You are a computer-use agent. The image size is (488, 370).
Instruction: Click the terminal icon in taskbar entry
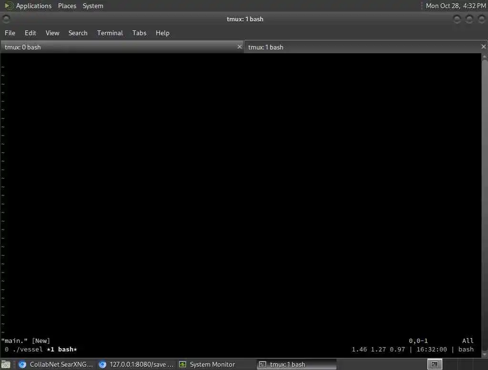[x=263, y=364]
